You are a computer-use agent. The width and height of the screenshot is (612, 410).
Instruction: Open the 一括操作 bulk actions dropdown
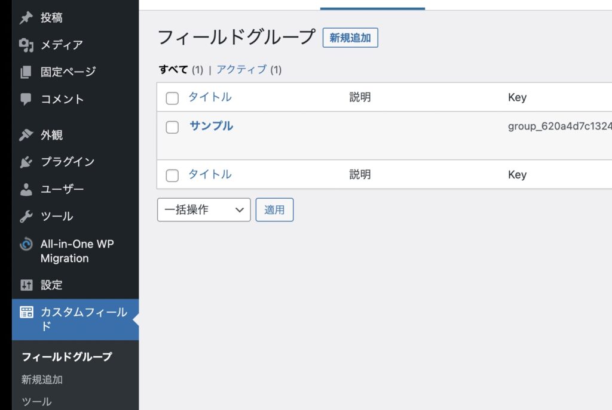click(203, 210)
